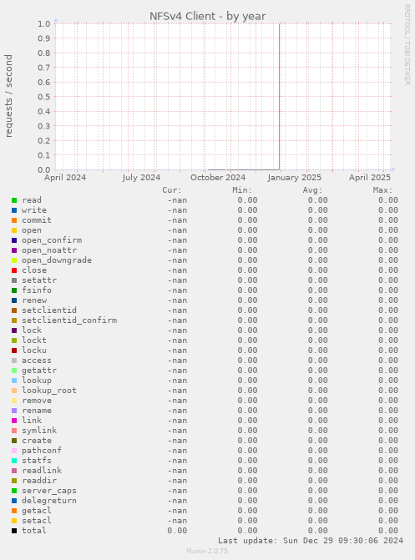Click the 'getacl' legend label
Screen dimensions: 415x560
pyautogui.click(x=37, y=511)
